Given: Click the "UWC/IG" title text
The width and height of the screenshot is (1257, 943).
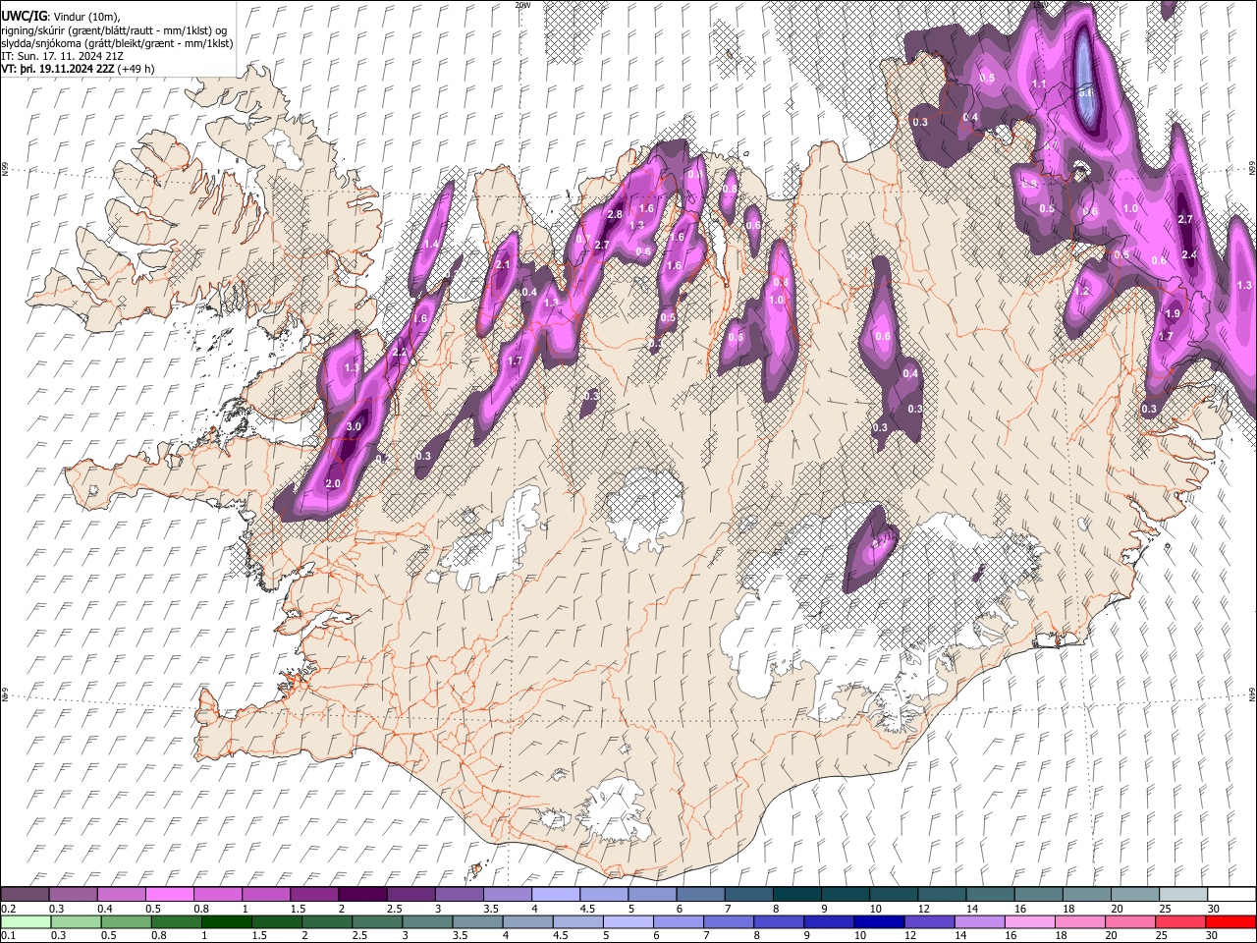Looking at the screenshot, I should pos(23,17).
